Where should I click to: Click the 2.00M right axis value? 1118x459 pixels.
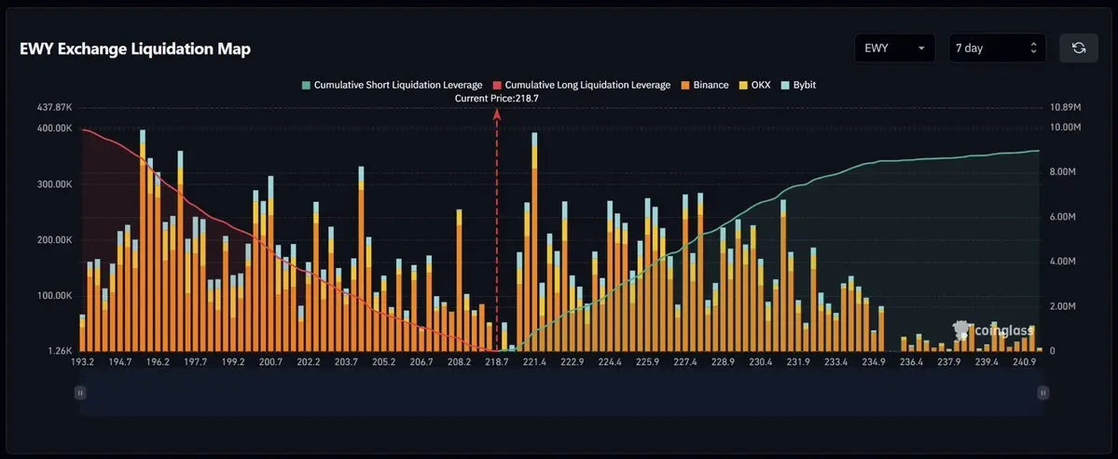(1064, 306)
